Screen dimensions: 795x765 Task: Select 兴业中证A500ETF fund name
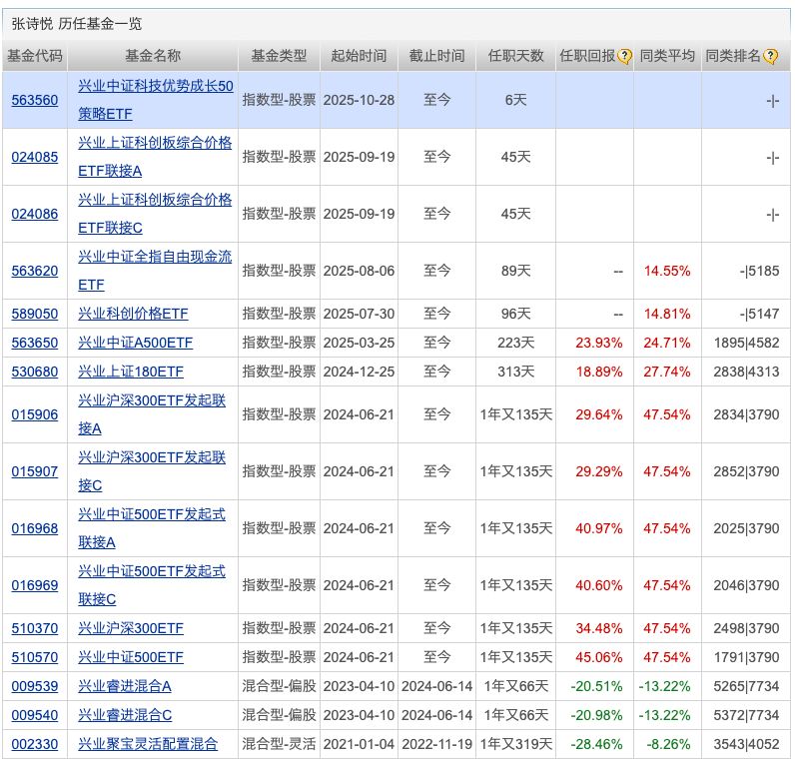pos(136,343)
